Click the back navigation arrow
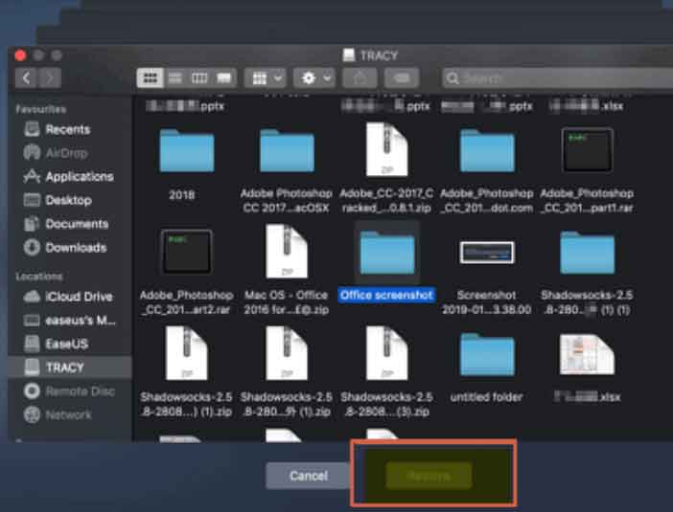Image resolution: width=673 pixels, height=512 pixels. click(x=27, y=78)
